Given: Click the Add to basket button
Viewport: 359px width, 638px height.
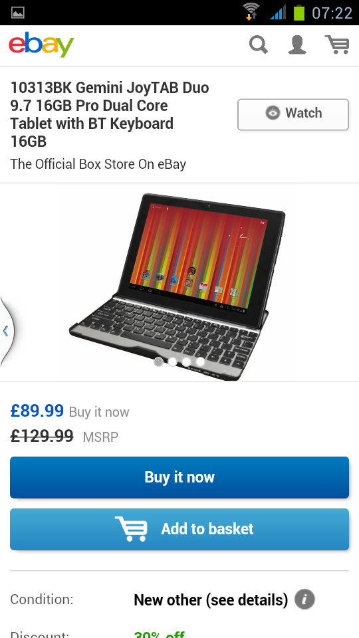Looking at the screenshot, I should 179,530.
